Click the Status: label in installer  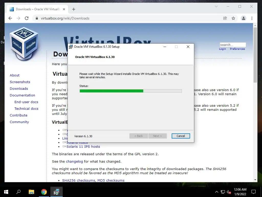84,86
